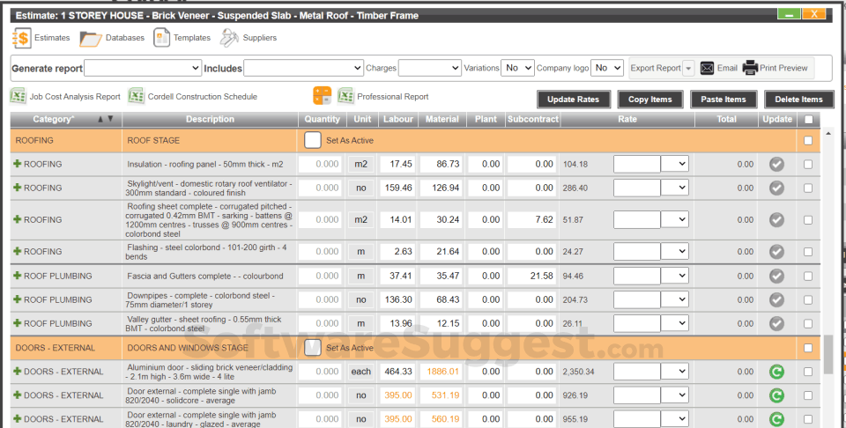The height and width of the screenshot is (428, 846).
Task: Check the select-all checkbox in table header
Action: (808, 120)
